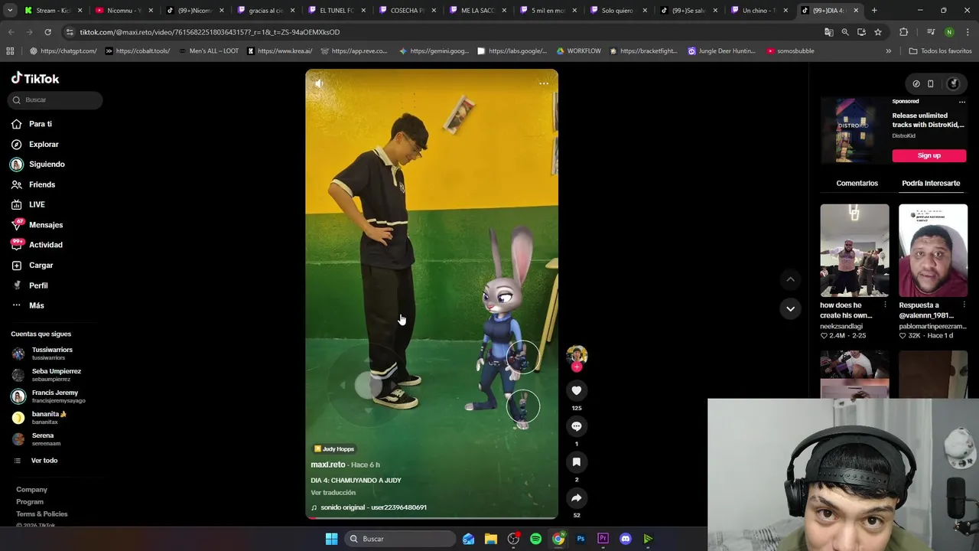Mute the video with speaker icon

coord(319,83)
